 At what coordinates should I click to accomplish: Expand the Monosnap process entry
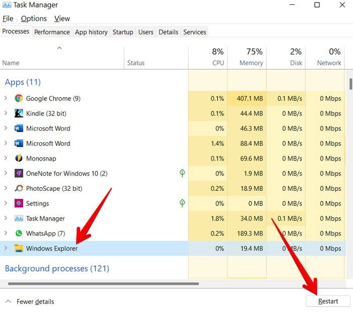6,158
